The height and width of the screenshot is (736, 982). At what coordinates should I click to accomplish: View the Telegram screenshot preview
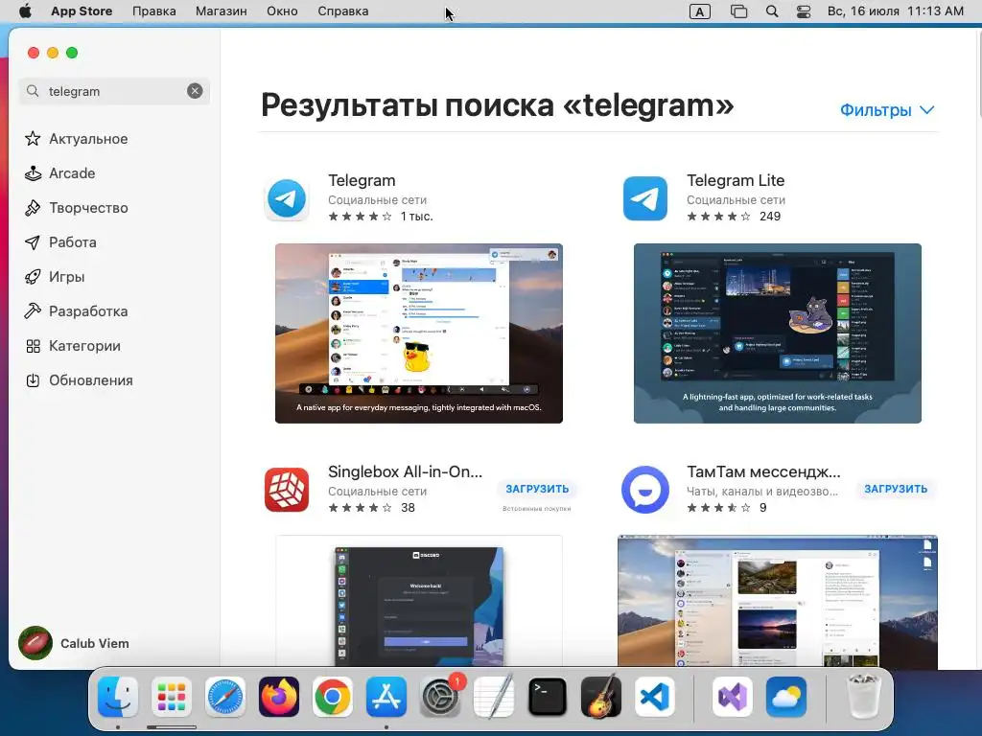pyautogui.click(x=419, y=333)
